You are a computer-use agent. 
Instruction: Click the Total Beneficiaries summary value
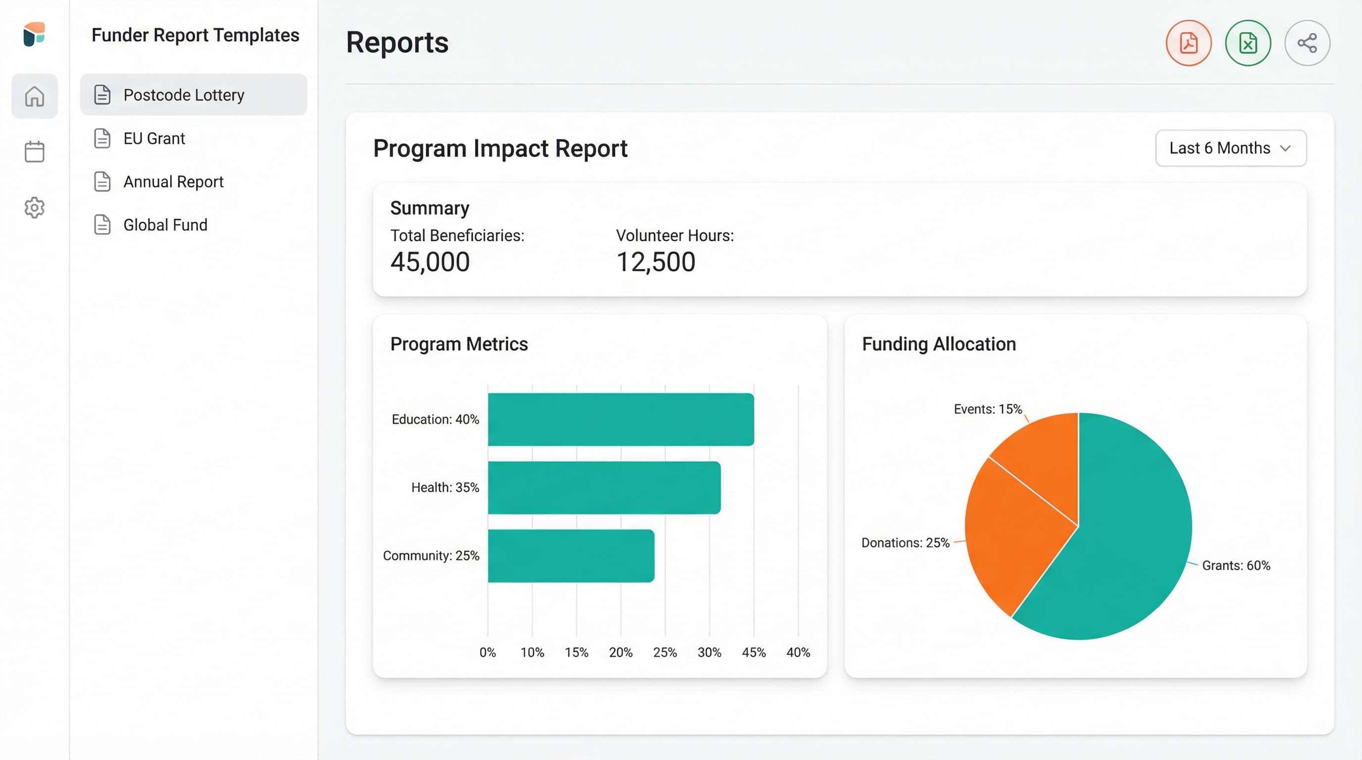(x=430, y=262)
